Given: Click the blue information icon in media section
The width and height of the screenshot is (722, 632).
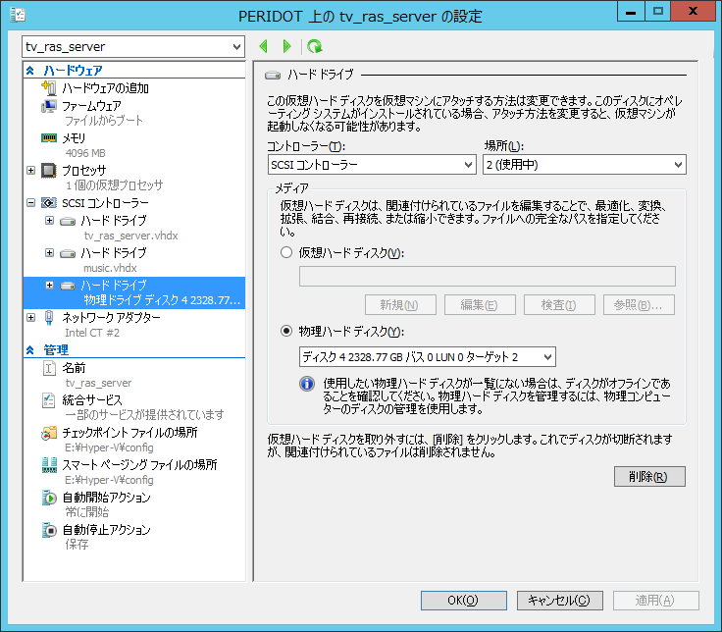Looking at the screenshot, I should pyautogui.click(x=307, y=384).
